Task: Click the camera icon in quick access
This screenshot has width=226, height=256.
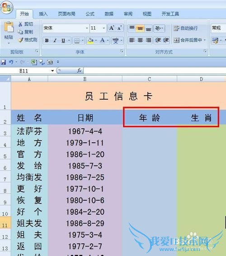Action: tap(50, 62)
